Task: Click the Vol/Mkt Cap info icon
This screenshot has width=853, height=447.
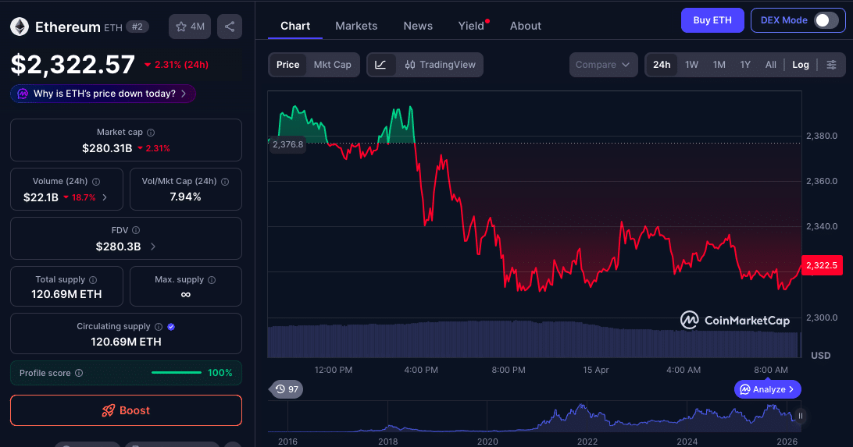Action: (x=225, y=182)
